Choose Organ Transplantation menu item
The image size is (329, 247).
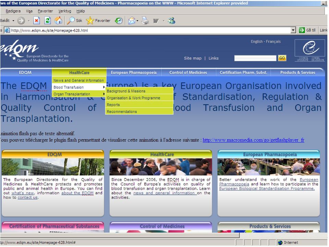point(79,94)
